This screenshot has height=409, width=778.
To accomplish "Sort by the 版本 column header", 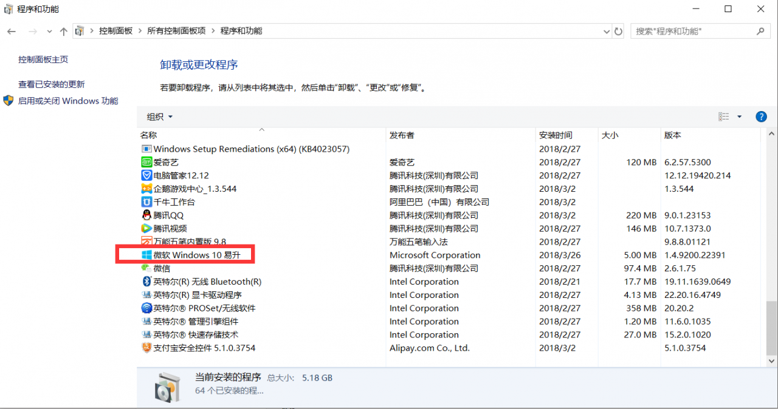I will click(673, 135).
